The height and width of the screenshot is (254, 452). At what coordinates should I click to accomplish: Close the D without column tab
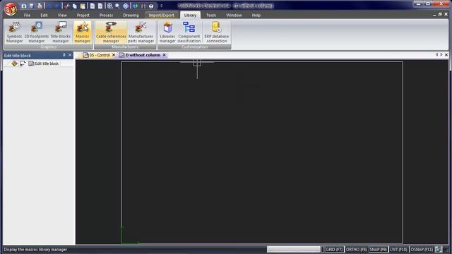tap(165, 55)
